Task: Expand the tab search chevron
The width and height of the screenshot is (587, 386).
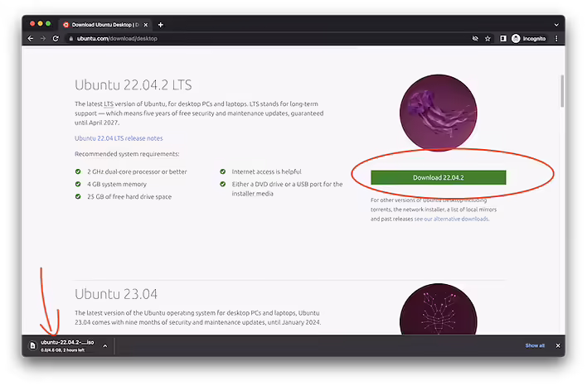Action: tap(556, 25)
